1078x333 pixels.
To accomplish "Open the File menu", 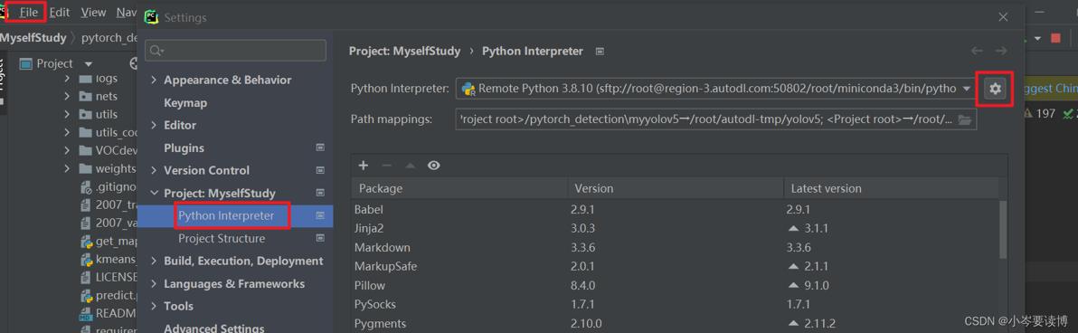I will 29,13.
